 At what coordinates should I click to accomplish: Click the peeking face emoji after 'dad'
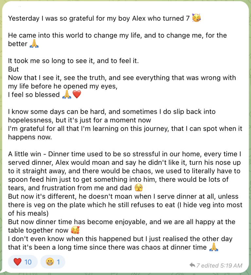pyautogui.click(x=139, y=188)
